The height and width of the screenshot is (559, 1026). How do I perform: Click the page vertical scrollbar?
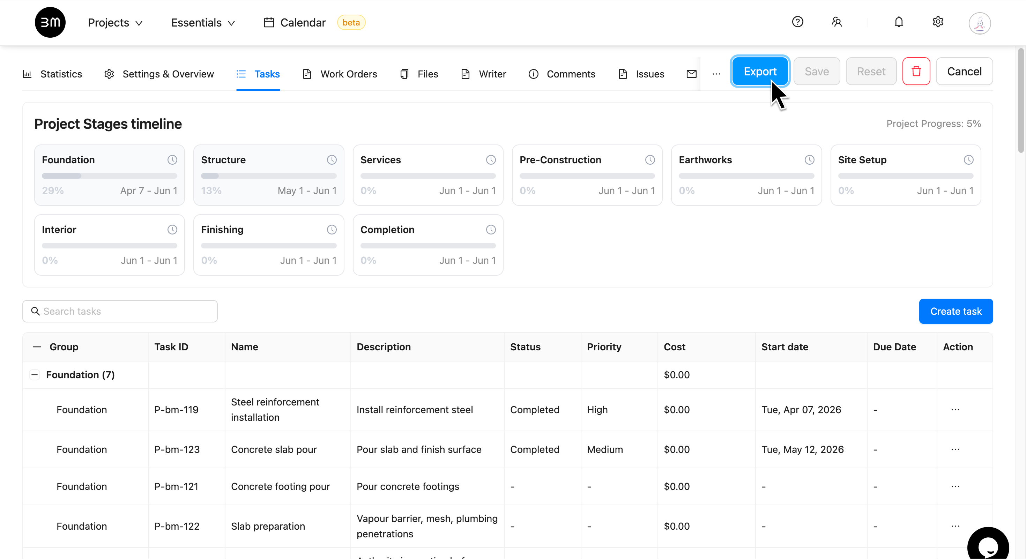(x=1021, y=100)
